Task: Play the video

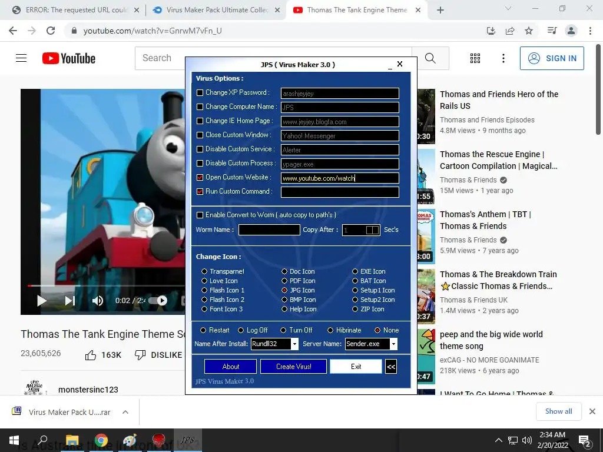Action: pyautogui.click(x=42, y=301)
